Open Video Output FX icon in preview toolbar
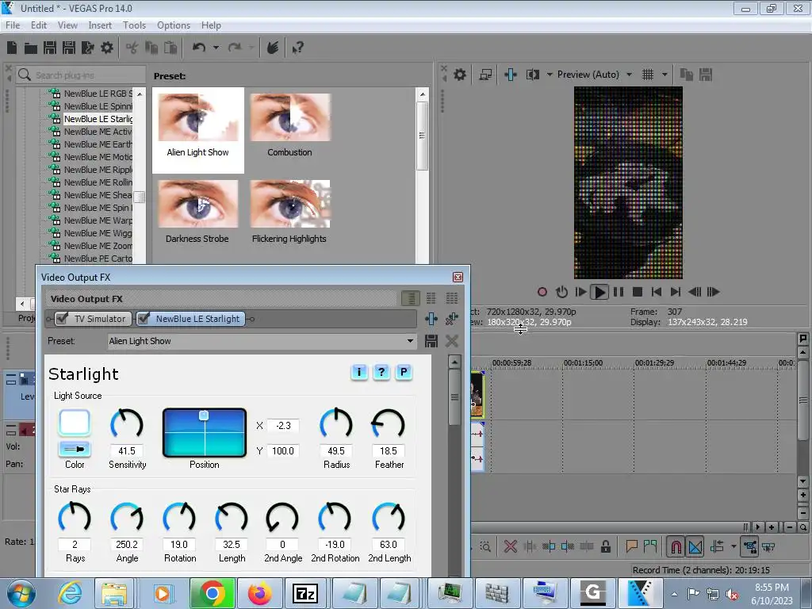 (510, 75)
